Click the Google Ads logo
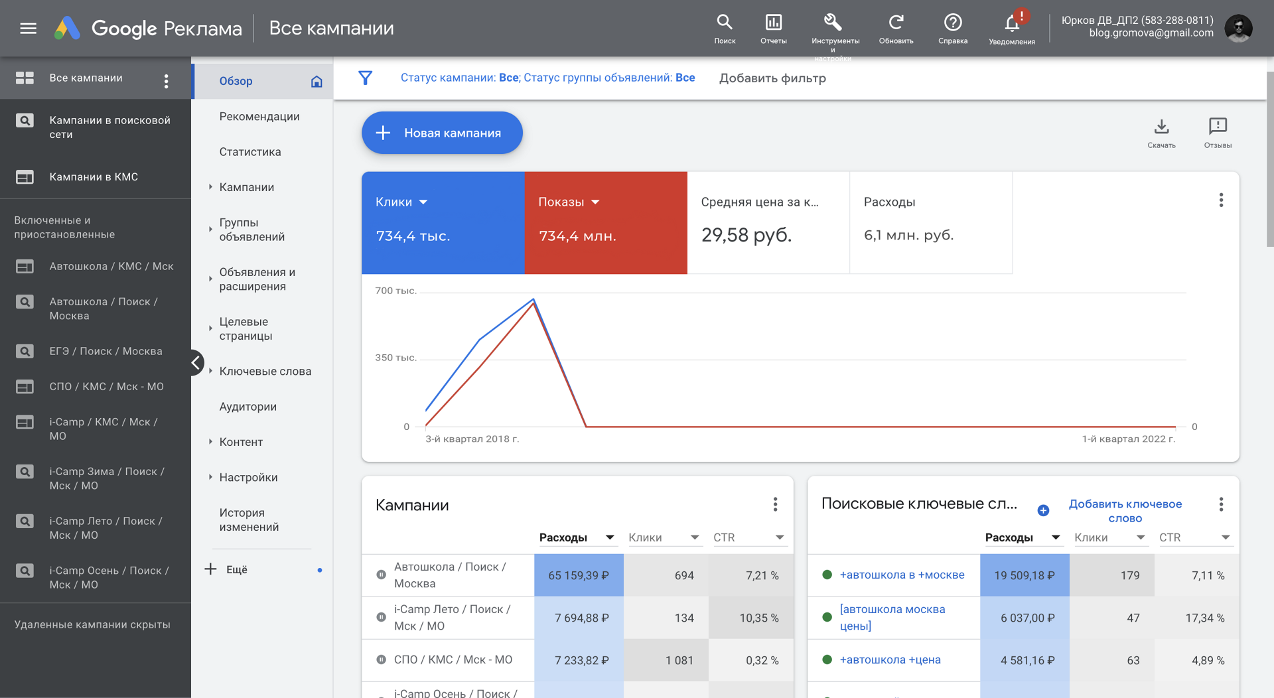 (x=67, y=28)
